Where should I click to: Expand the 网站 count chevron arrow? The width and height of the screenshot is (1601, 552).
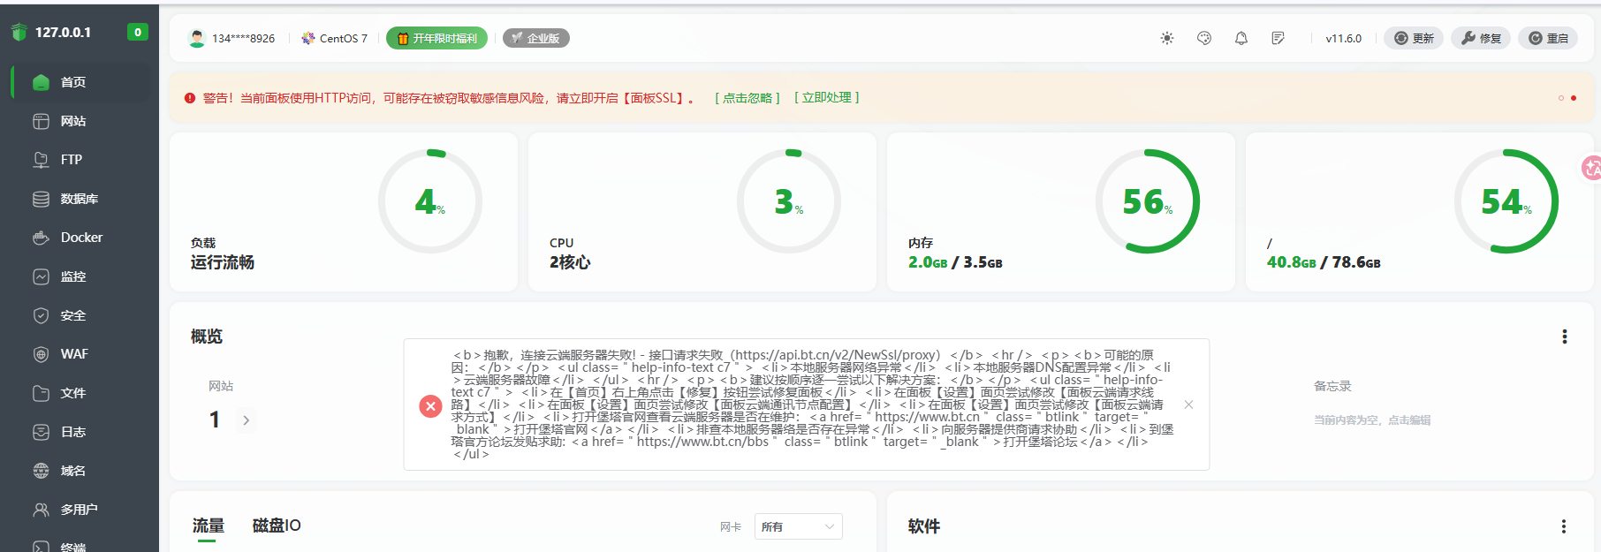(x=246, y=420)
